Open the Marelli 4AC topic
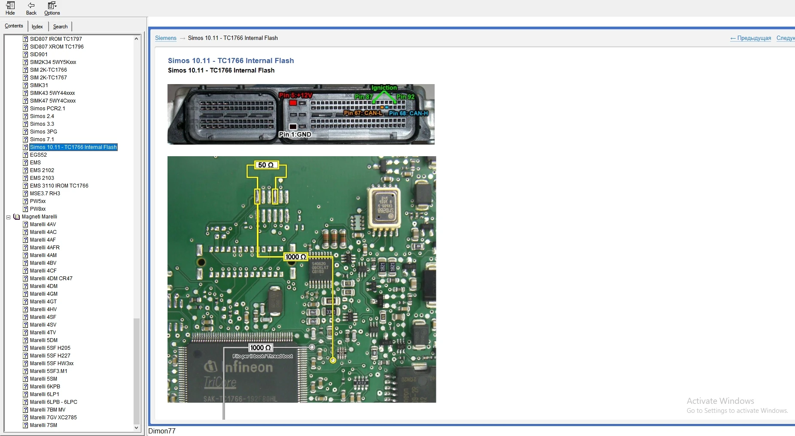 (43, 232)
